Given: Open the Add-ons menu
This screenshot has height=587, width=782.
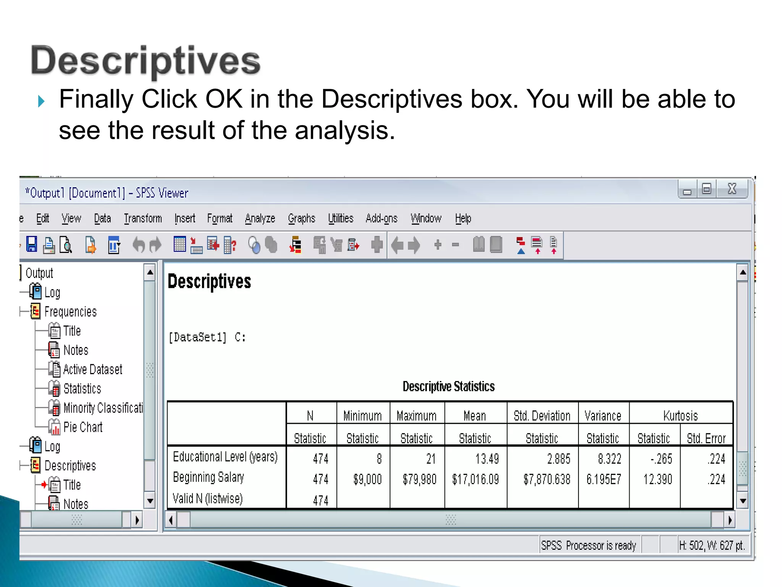Looking at the screenshot, I should coord(381,218).
